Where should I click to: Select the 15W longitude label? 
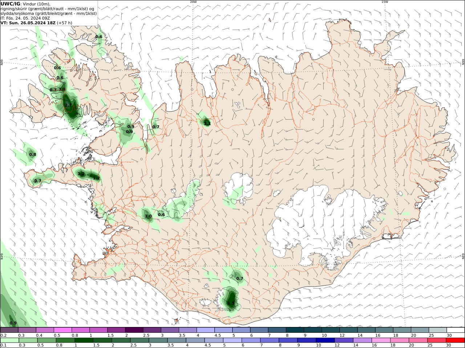[x=385, y=2]
